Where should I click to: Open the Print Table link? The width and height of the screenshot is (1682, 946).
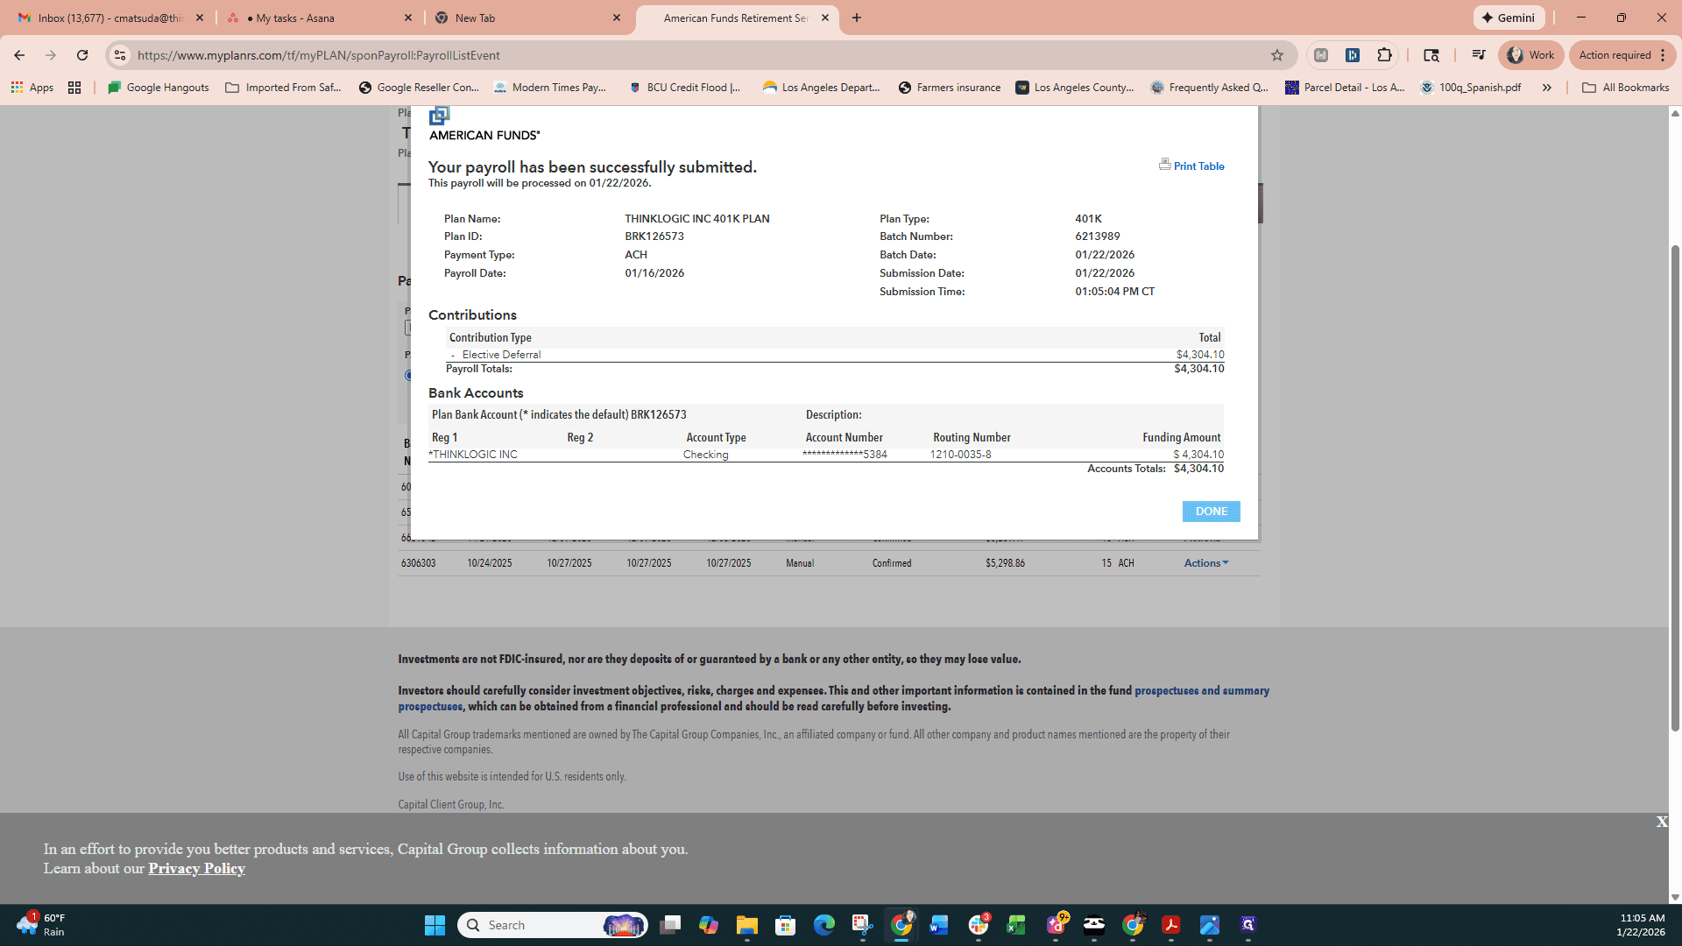[x=1198, y=166]
